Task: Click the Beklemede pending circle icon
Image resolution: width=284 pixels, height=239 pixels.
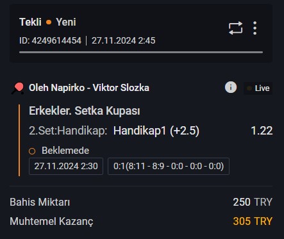Action: coord(32,151)
